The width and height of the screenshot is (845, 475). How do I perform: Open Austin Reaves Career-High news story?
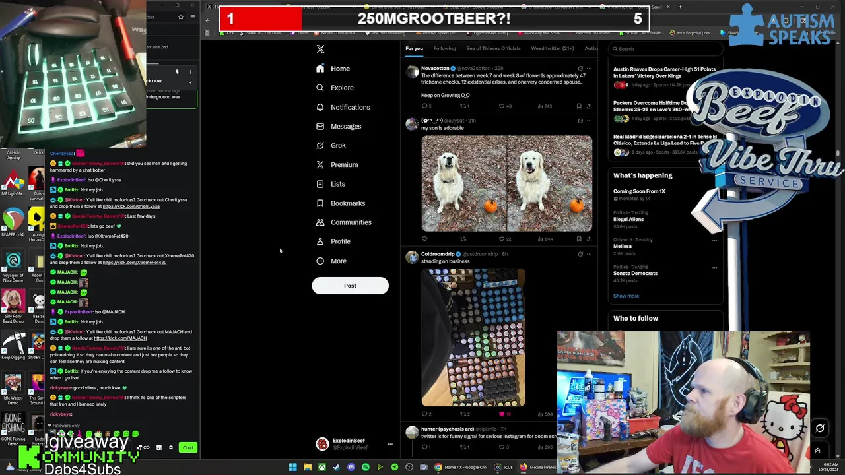click(x=664, y=72)
